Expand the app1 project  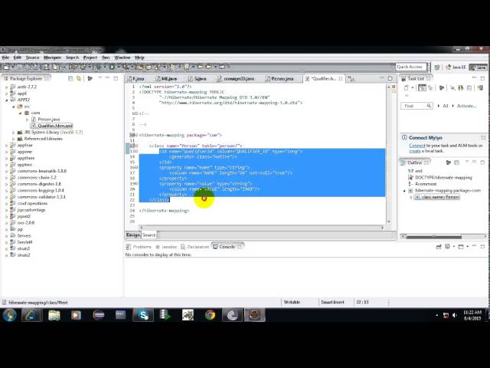tap(7, 94)
